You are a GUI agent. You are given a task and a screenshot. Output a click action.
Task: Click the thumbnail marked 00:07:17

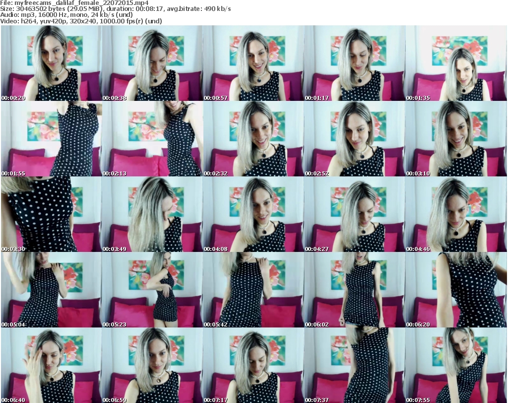(x=254, y=365)
